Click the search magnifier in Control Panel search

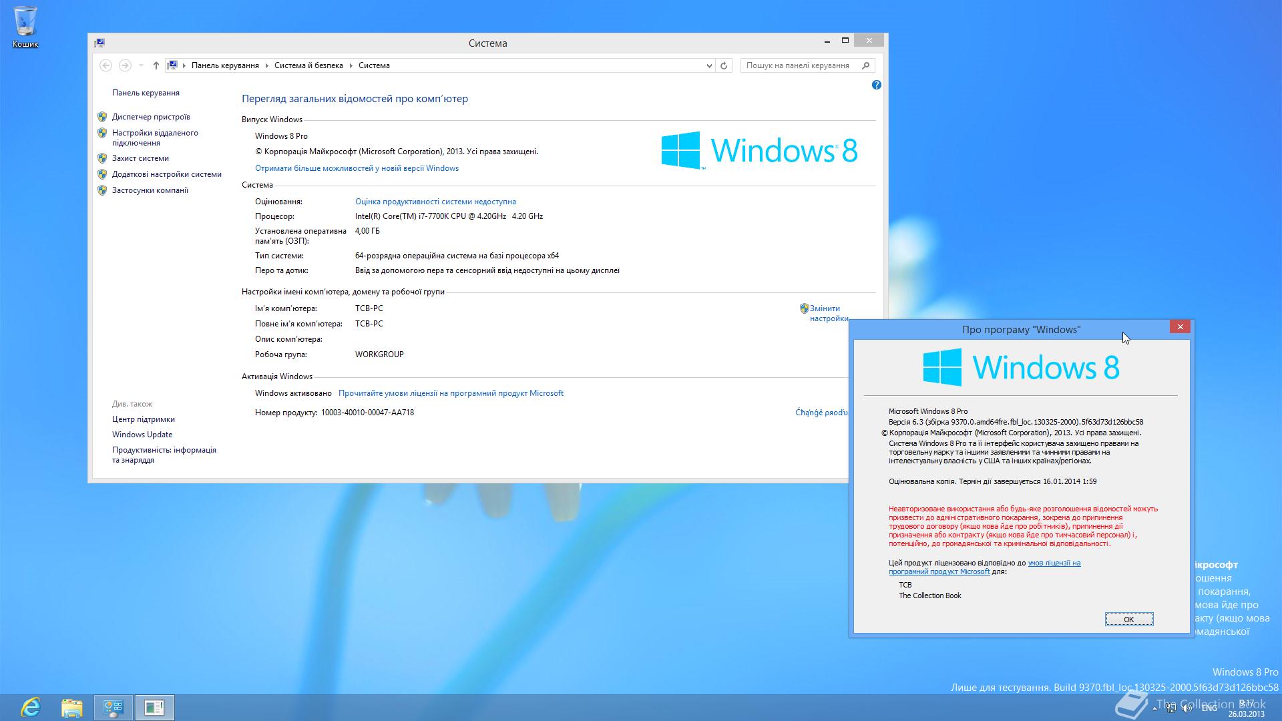coord(865,65)
